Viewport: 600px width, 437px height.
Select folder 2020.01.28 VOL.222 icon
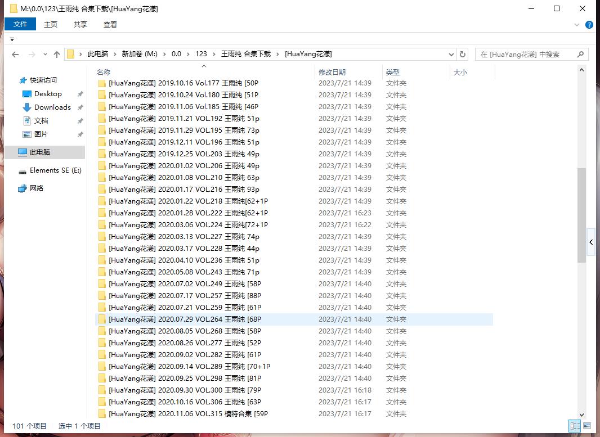(x=102, y=213)
